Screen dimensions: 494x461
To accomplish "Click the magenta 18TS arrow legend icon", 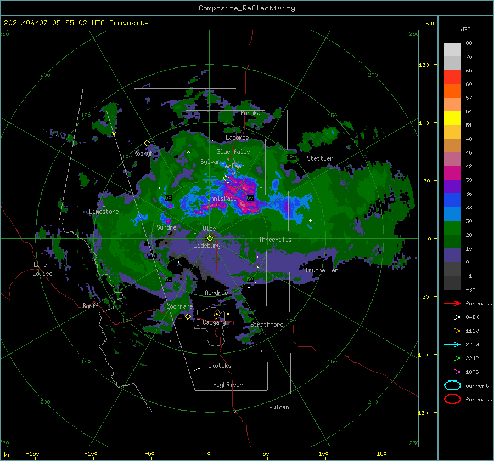I will pyautogui.click(x=452, y=372).
